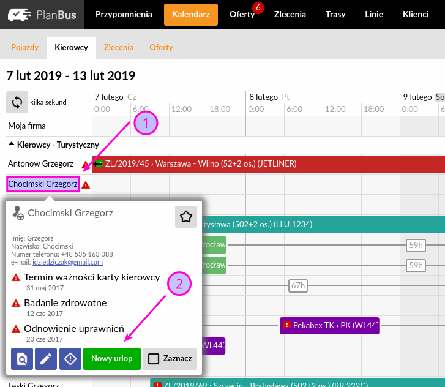Viewport: 445px width, 387px height.
Task: Tick the Zaznacz checkbox
Action: pyautogui.click(x=154, y=359)
